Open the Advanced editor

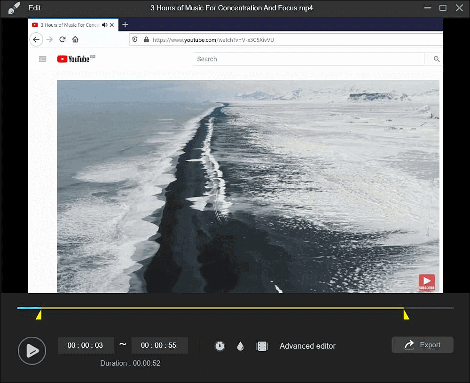pos(307,346)
